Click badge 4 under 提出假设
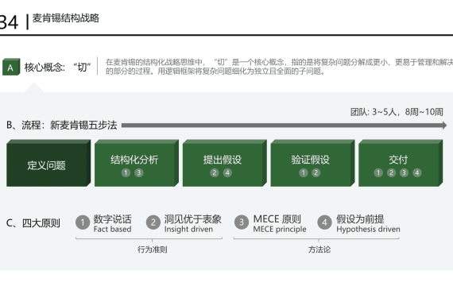 [227, 172]
